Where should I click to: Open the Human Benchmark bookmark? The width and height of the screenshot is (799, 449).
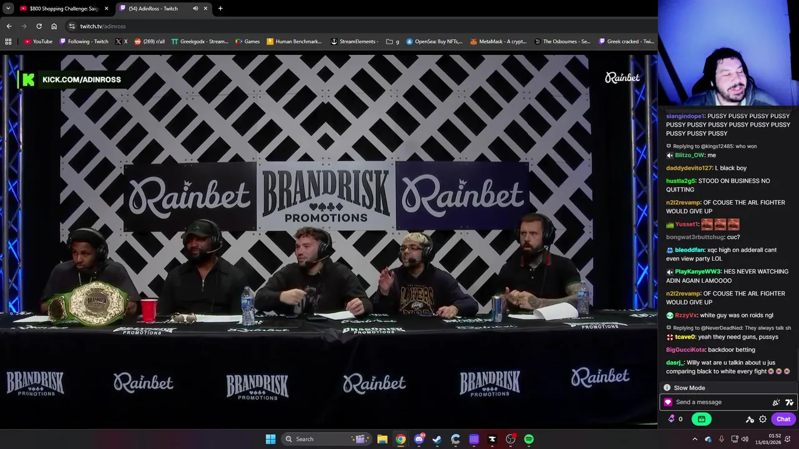coord(294,41)
